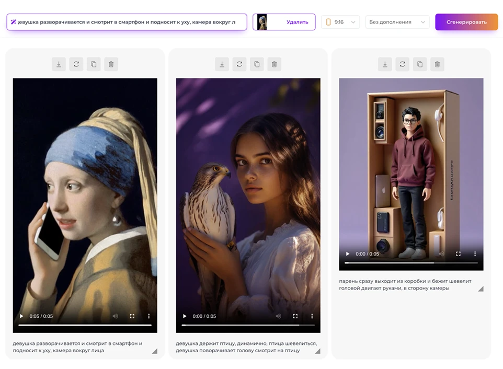Open the 9:16 aspect ratio dropdown

[x=340, y=22]
